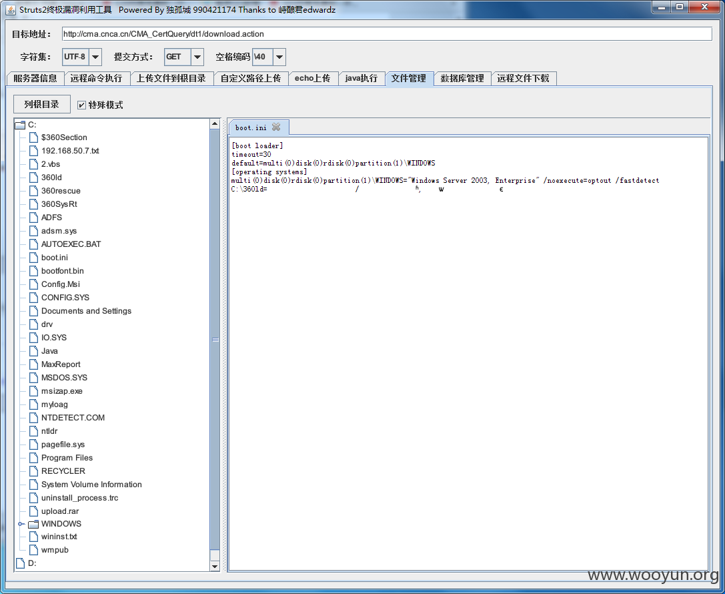
Task: Maximize the Struts2 tool window
Action: click(x=680, y=7)
